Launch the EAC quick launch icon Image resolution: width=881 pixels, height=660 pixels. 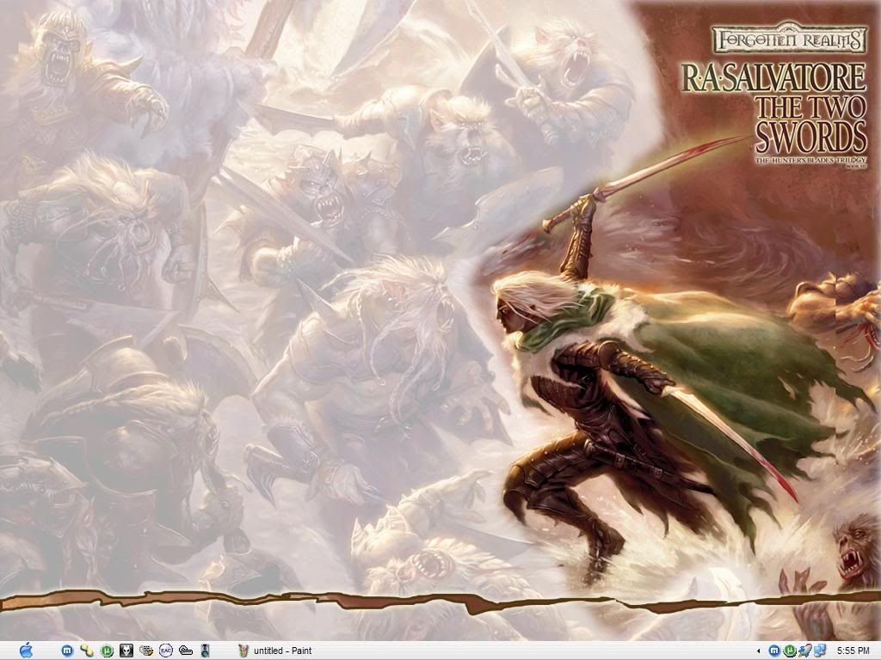click(166, 651)
